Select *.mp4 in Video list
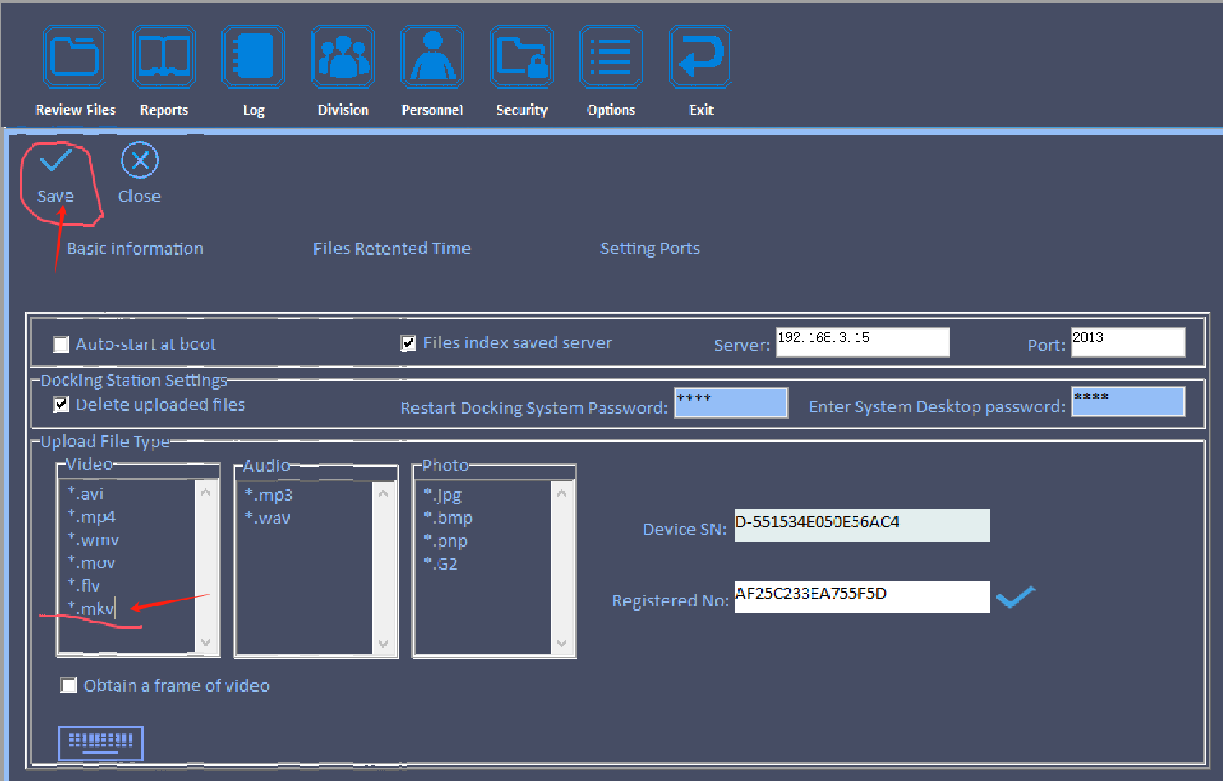The image size is (1223, 781). [x=91, y=517]
